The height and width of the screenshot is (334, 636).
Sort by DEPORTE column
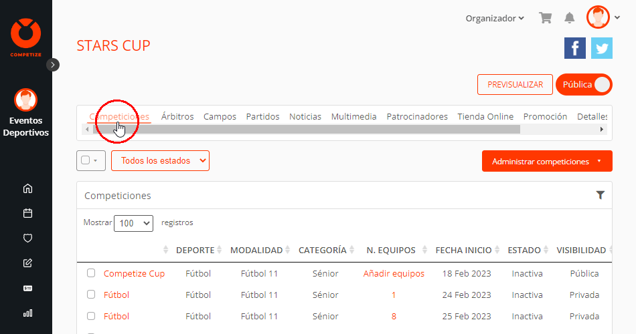[x=199, y=251]
